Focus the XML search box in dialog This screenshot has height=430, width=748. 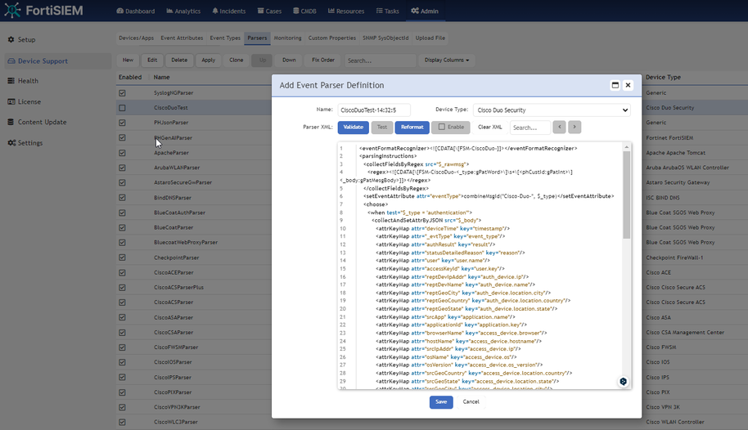click(x=530, y=128)
